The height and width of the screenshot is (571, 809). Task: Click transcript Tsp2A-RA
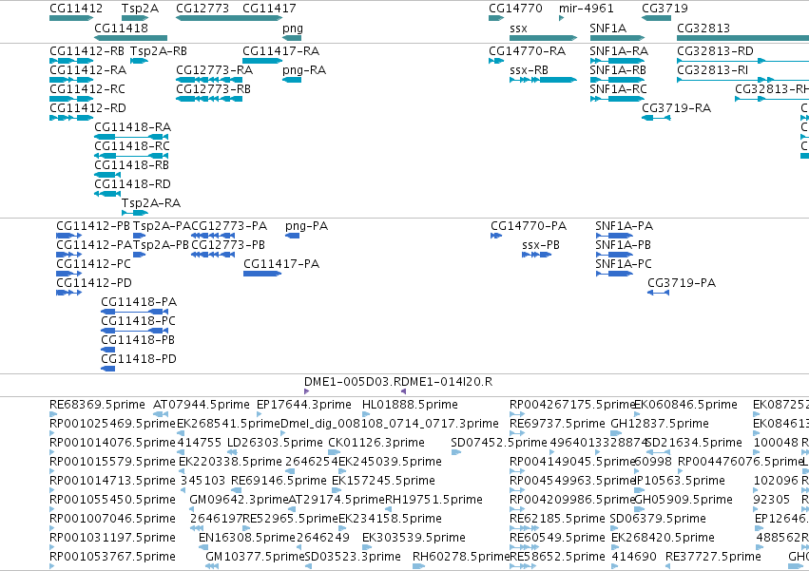click(135, 213)
